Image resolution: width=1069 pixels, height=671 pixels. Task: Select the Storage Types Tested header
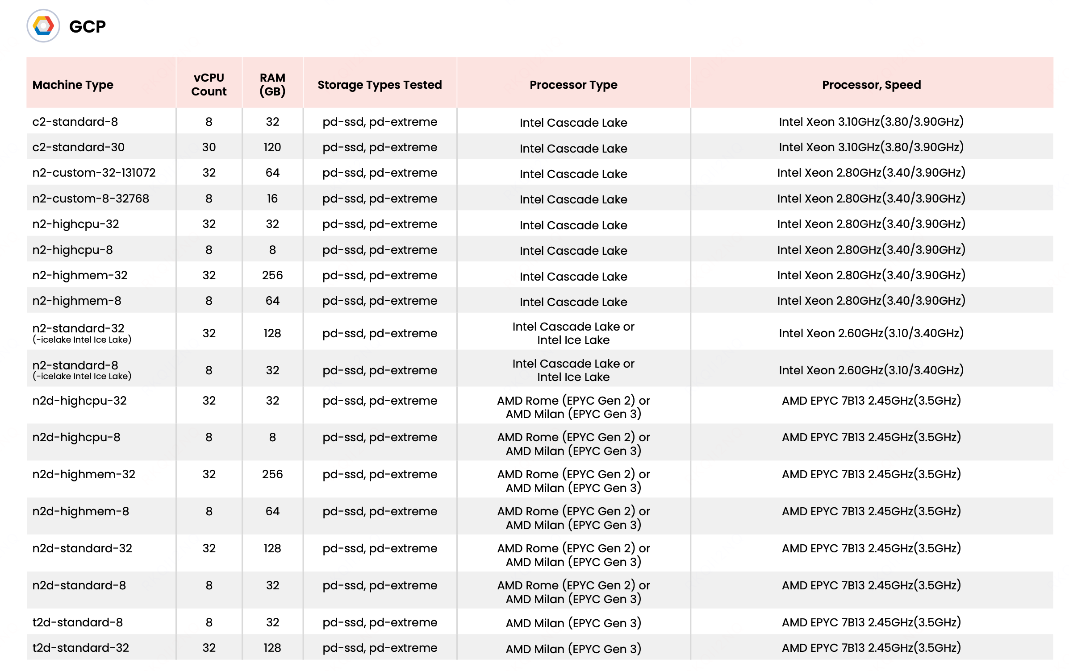[380, 84]
